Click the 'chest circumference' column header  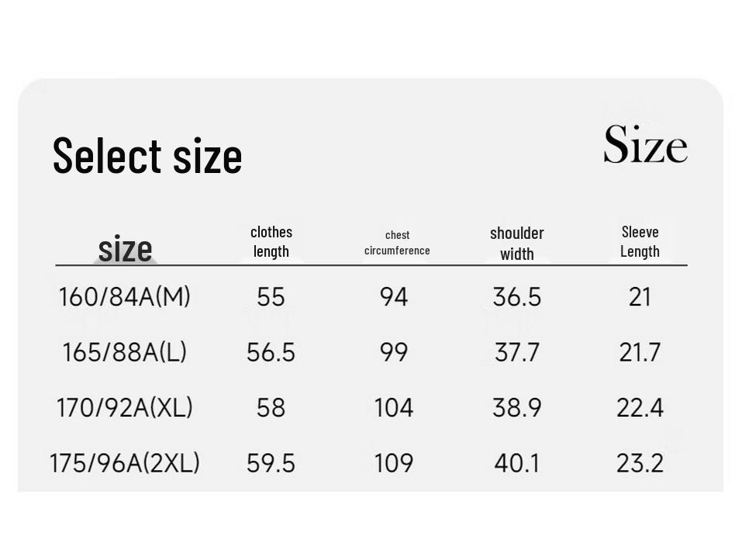(x=397, y=243)
